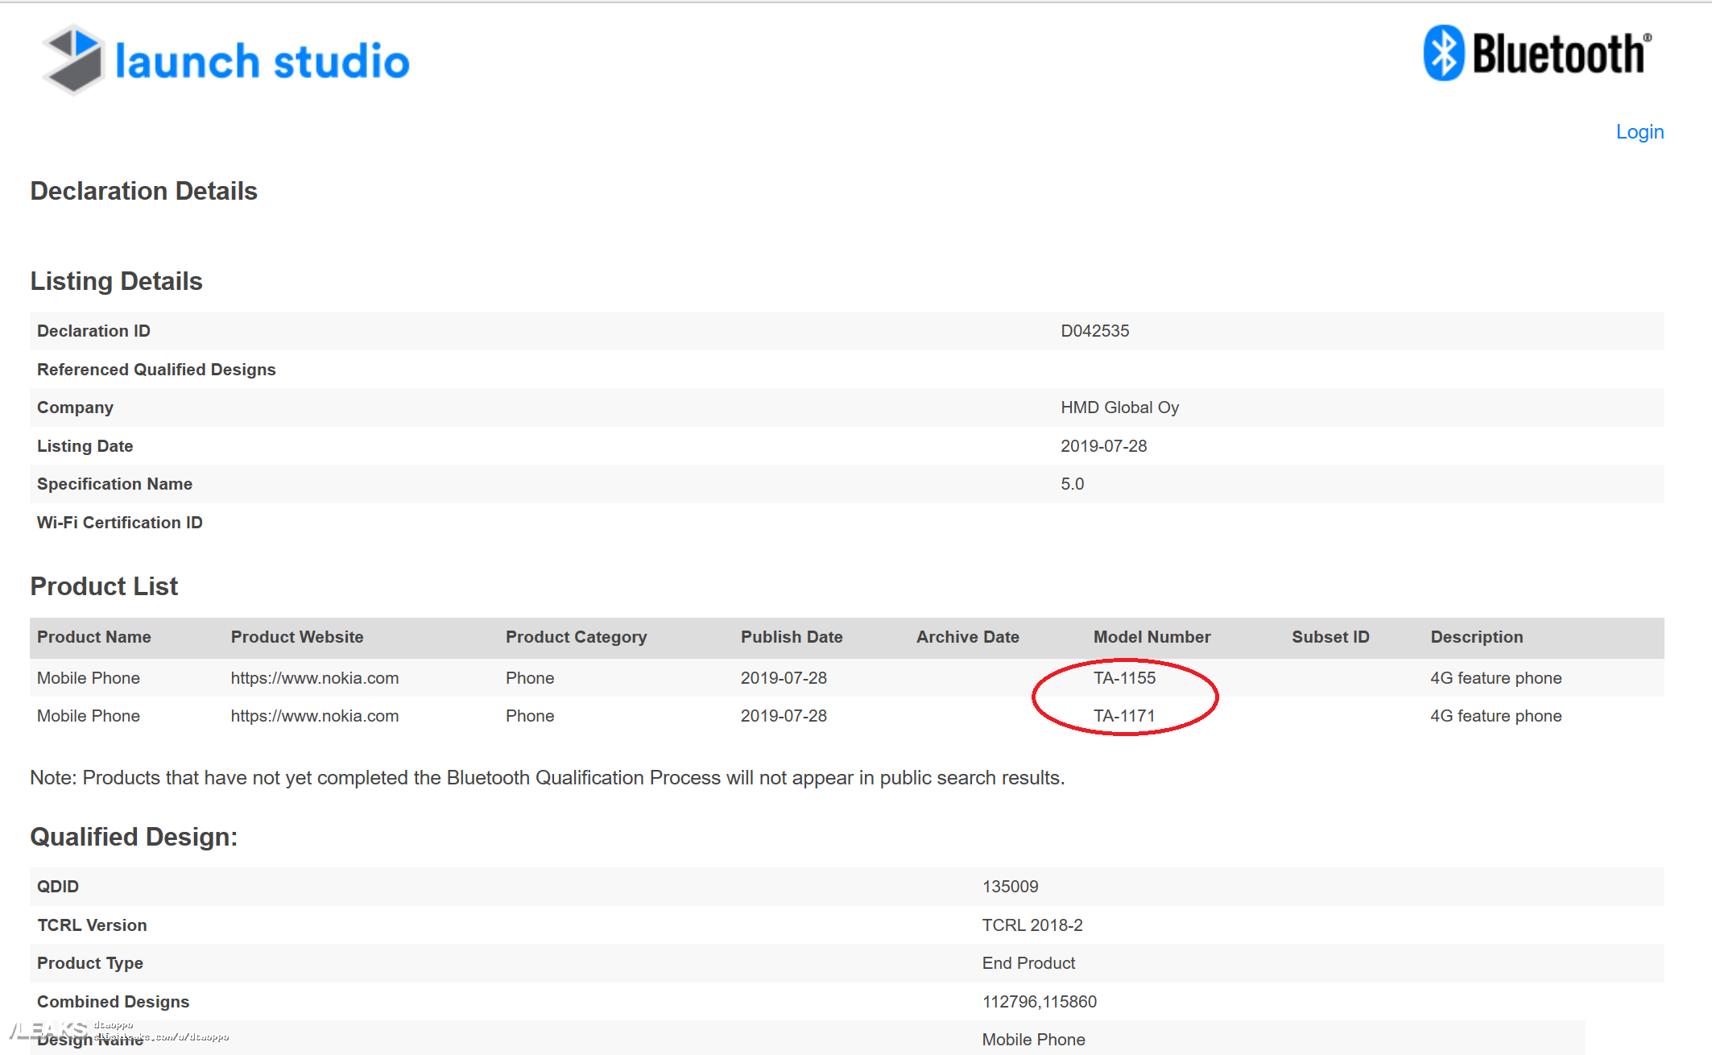
Task: Click Publish Date 2019-07-28 in TA-1171 row
Action: tap(784, 716)
